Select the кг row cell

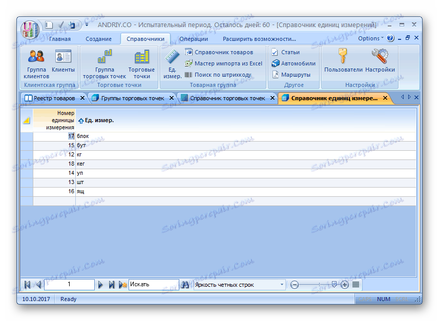tap(245, 155)
